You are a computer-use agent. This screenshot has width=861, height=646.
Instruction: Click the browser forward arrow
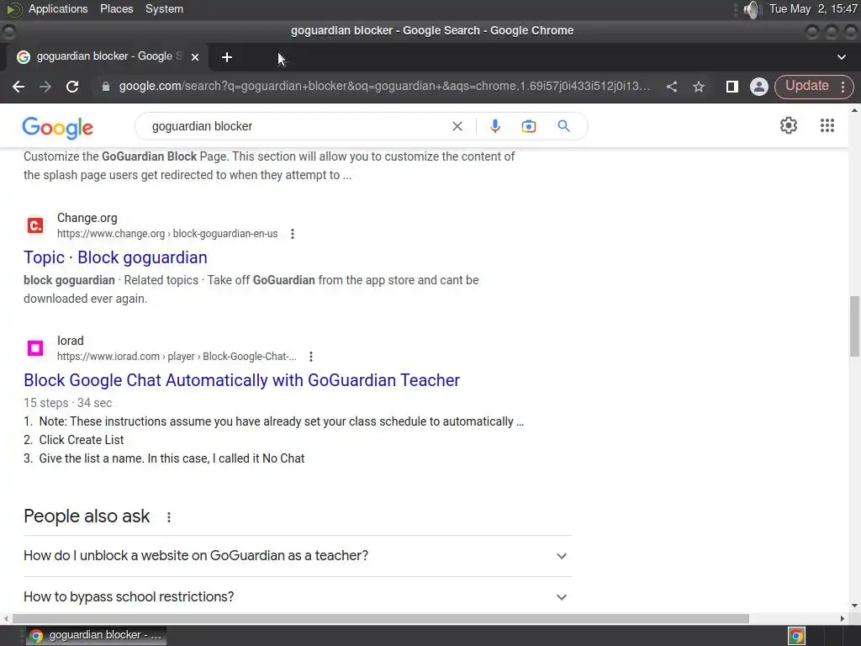[45, 87]
